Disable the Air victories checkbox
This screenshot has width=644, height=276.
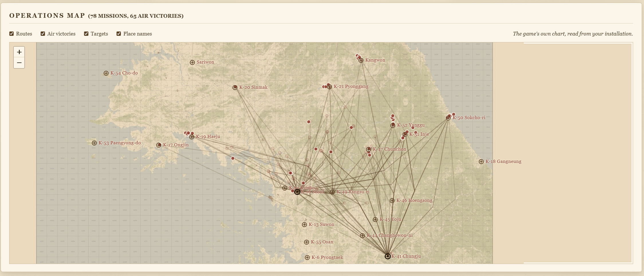[43, 34]
